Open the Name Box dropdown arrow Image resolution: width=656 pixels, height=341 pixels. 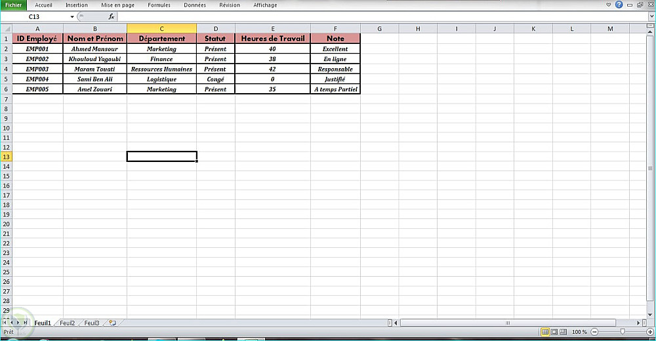point(72,17)
